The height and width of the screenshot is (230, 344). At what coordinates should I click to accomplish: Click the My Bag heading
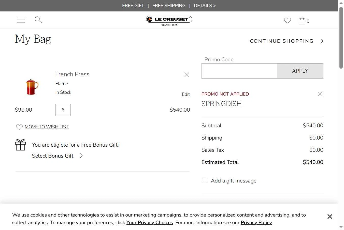point(33,39)
